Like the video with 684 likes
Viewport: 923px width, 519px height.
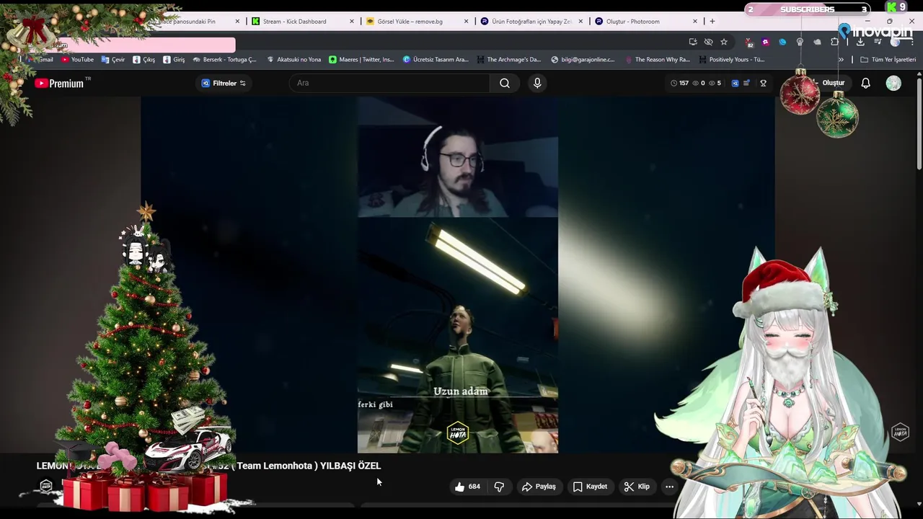coord(467,487)
